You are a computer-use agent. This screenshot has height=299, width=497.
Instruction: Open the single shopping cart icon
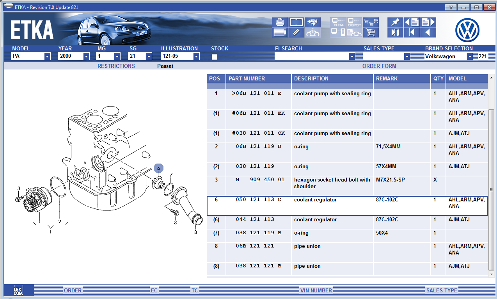pyautogui.click(x=371, y=32)
